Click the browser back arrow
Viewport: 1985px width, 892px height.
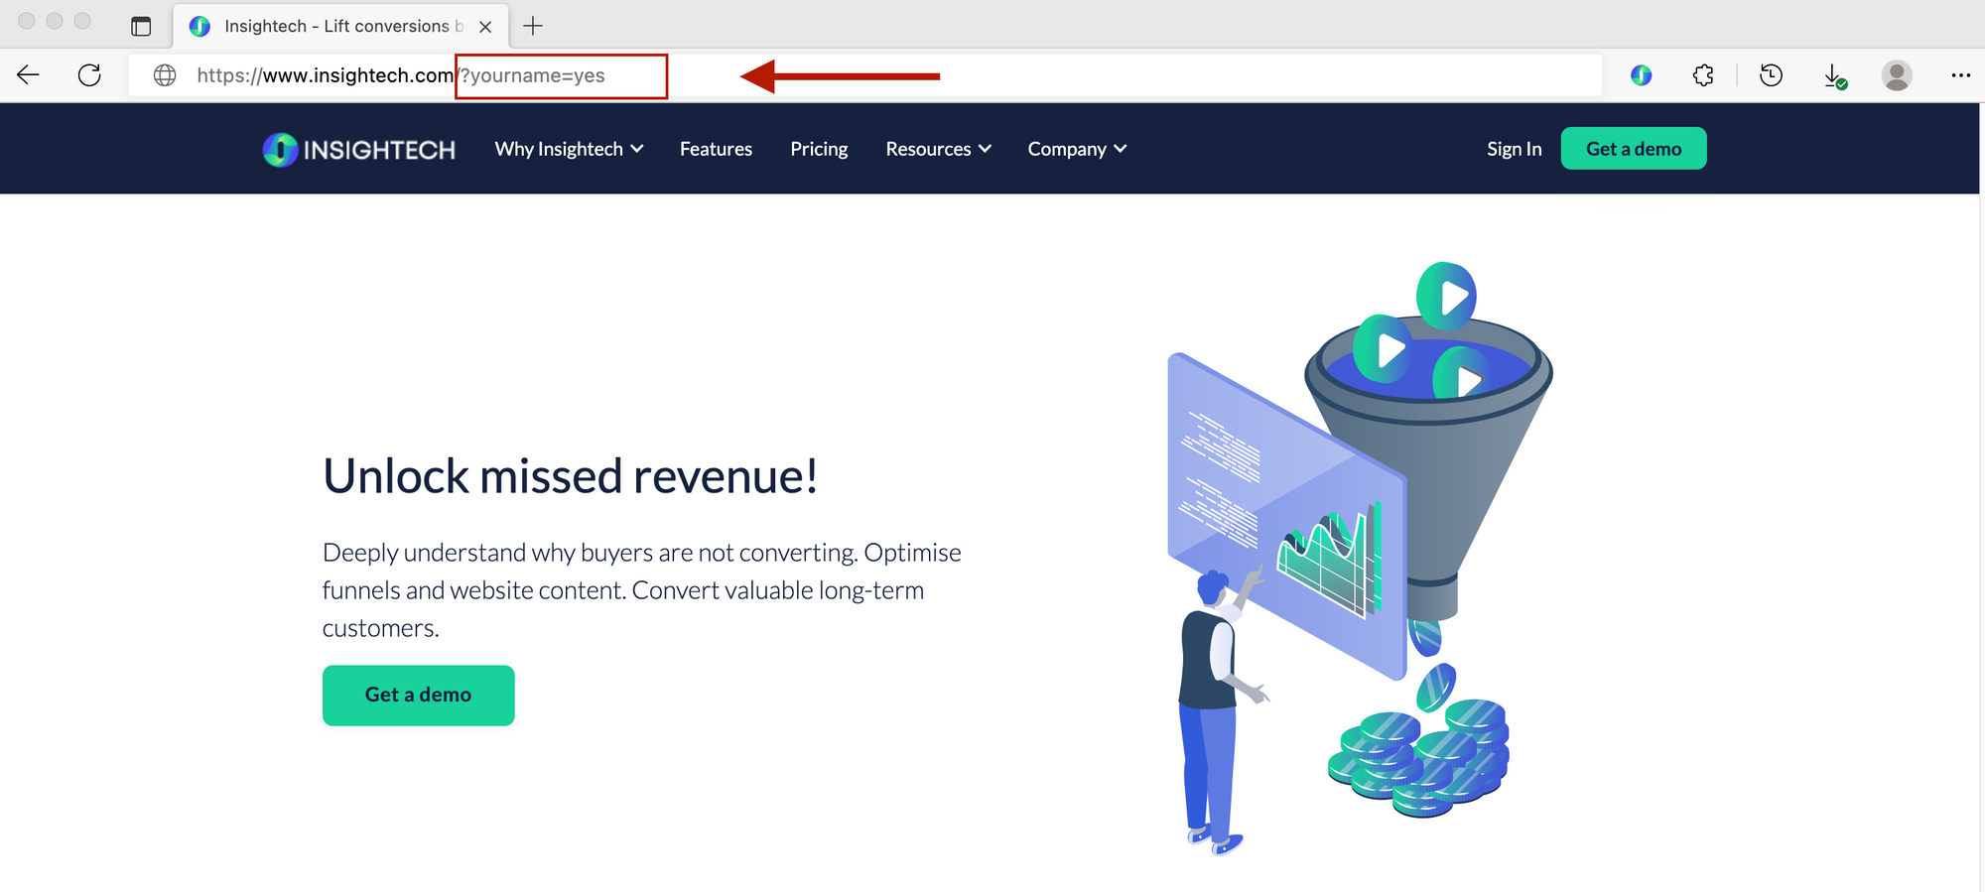[x=28, y=75]
